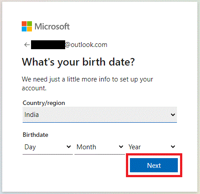Click the blue Next button

[x=154, y=165]
